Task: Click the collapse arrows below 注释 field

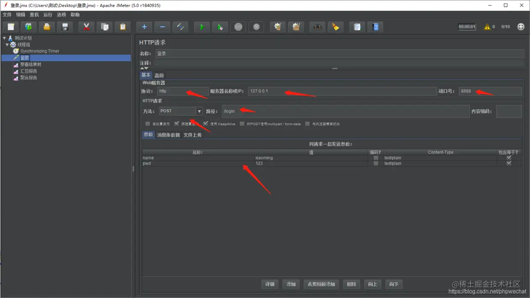Action: 144,68
